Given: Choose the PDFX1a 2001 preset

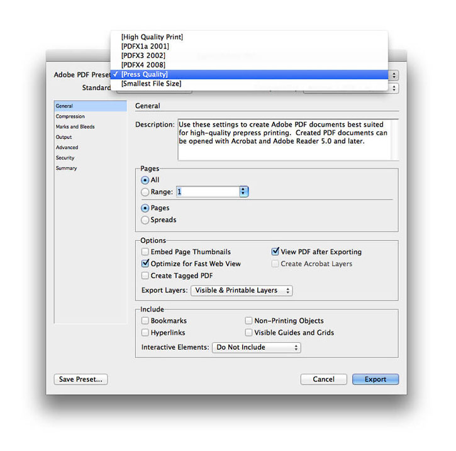Looking at the screenshot, I should click(249, 47).
